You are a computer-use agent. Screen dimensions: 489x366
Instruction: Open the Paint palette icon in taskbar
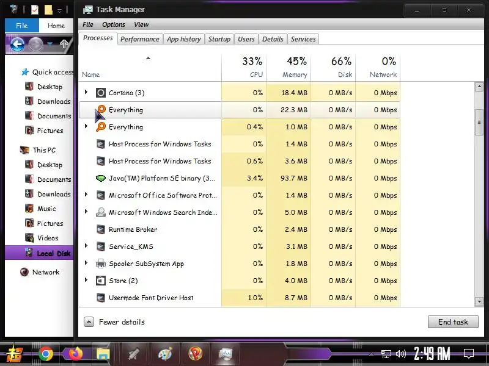[x=165, y=354]
